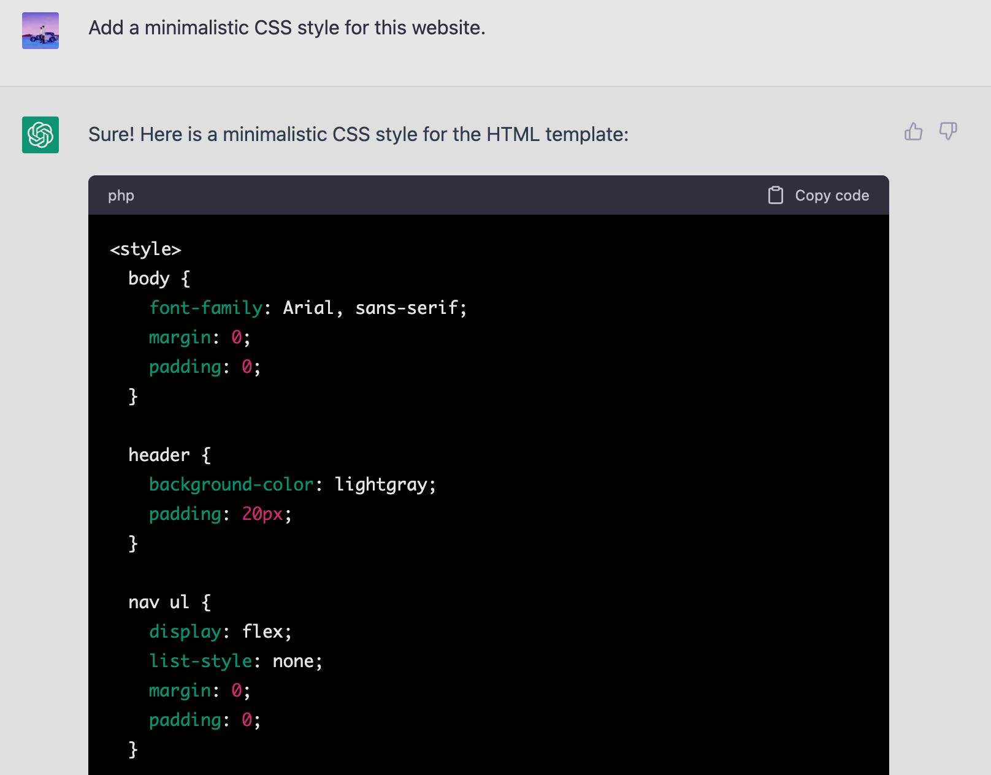
Task: Click the margin line inside body rule
Action: (199, 337)
